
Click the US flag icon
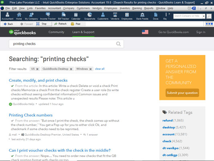click(x=145, y=32)
